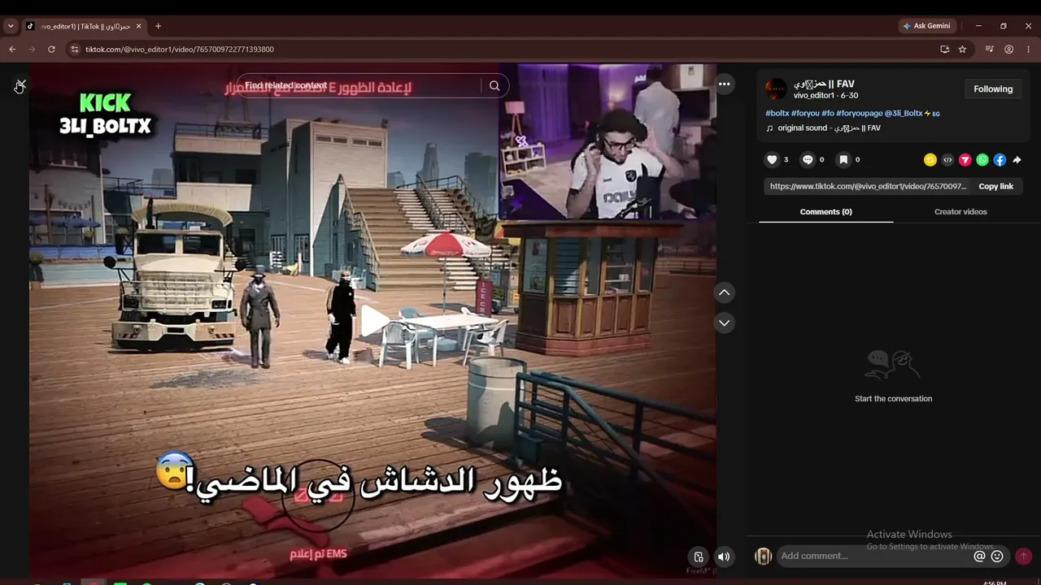Share the video to Facebook

click(1000, 160)
